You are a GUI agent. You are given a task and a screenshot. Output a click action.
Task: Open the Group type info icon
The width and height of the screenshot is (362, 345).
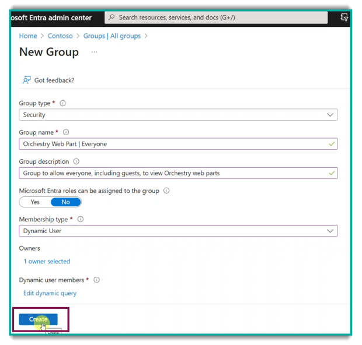[x=63, y=103]
